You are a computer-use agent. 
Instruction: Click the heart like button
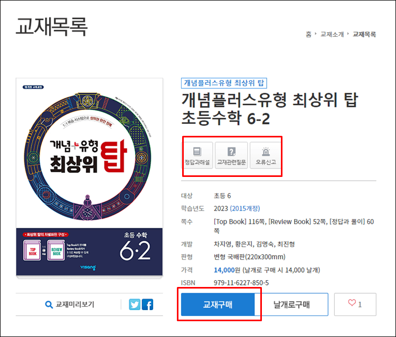355,304
